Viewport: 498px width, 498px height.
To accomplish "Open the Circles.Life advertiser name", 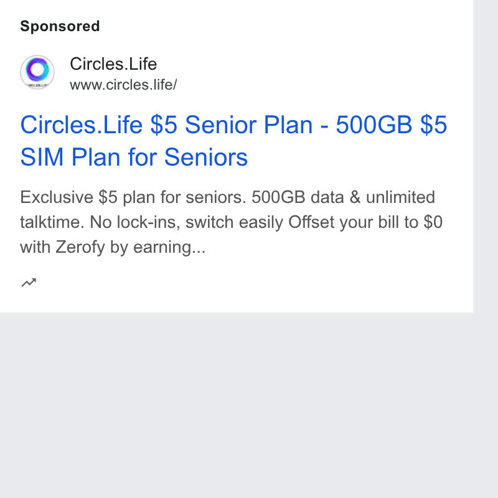I will click(113, 64).
